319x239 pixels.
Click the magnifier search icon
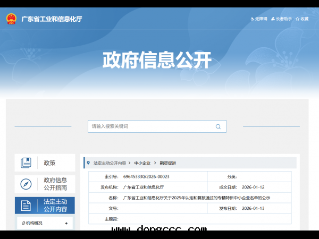pyautogui.click(x=218, y=126)
